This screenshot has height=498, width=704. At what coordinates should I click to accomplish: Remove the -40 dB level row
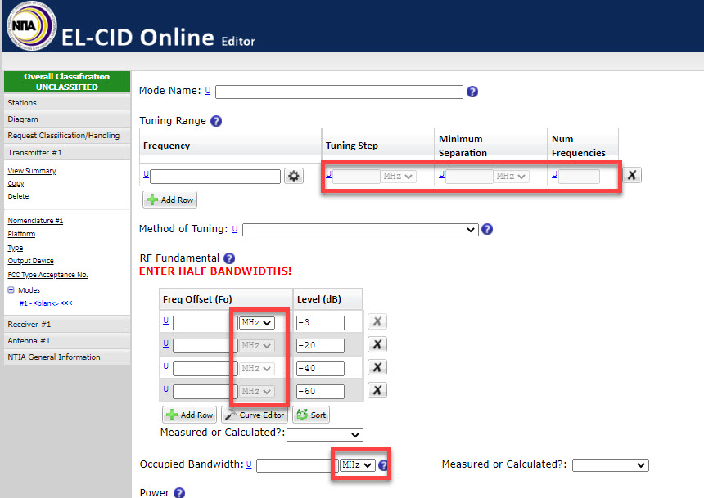pos(377,367)
